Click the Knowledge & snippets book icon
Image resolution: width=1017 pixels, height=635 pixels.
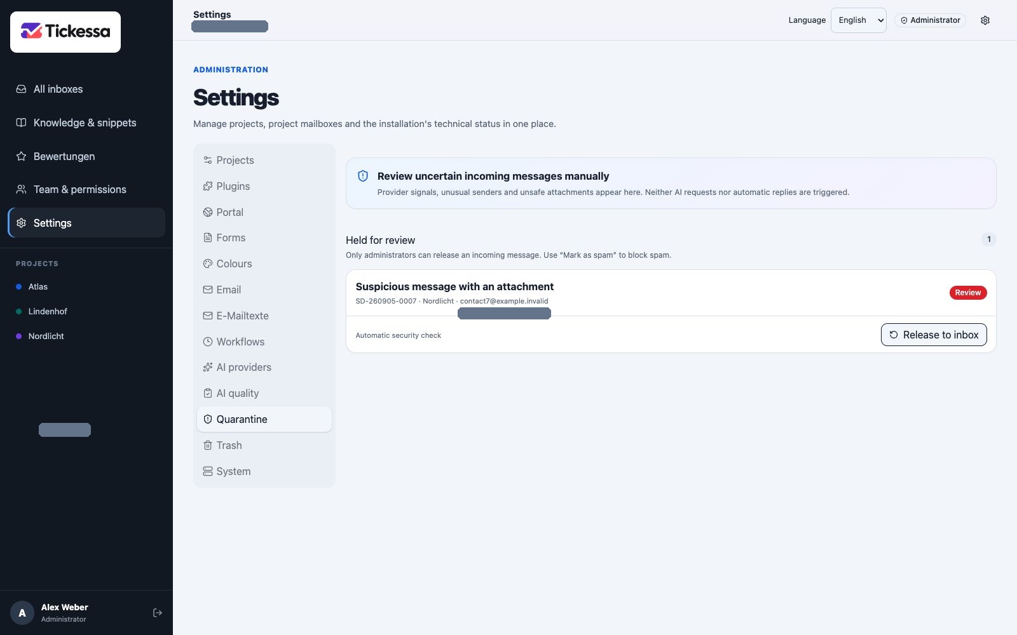pyautogui.click(x=21, y=123)
